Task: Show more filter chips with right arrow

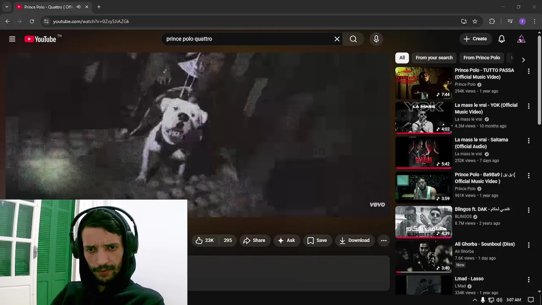Action: [x=523, y=60]
